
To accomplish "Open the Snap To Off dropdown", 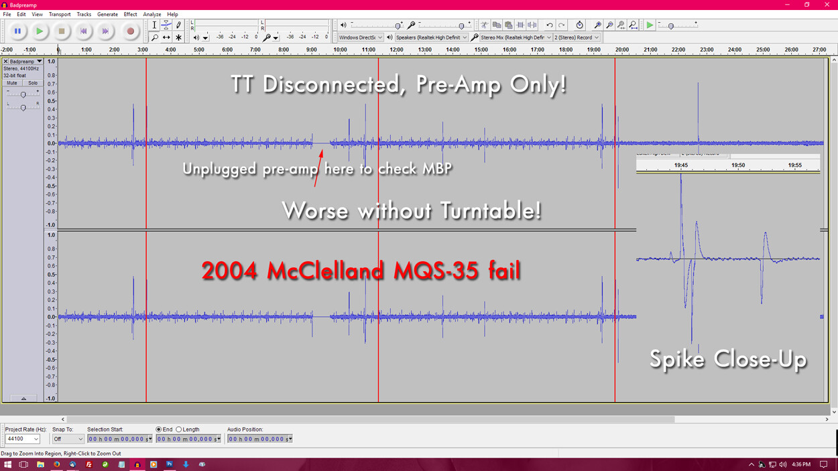I will [x=68, y=439].
